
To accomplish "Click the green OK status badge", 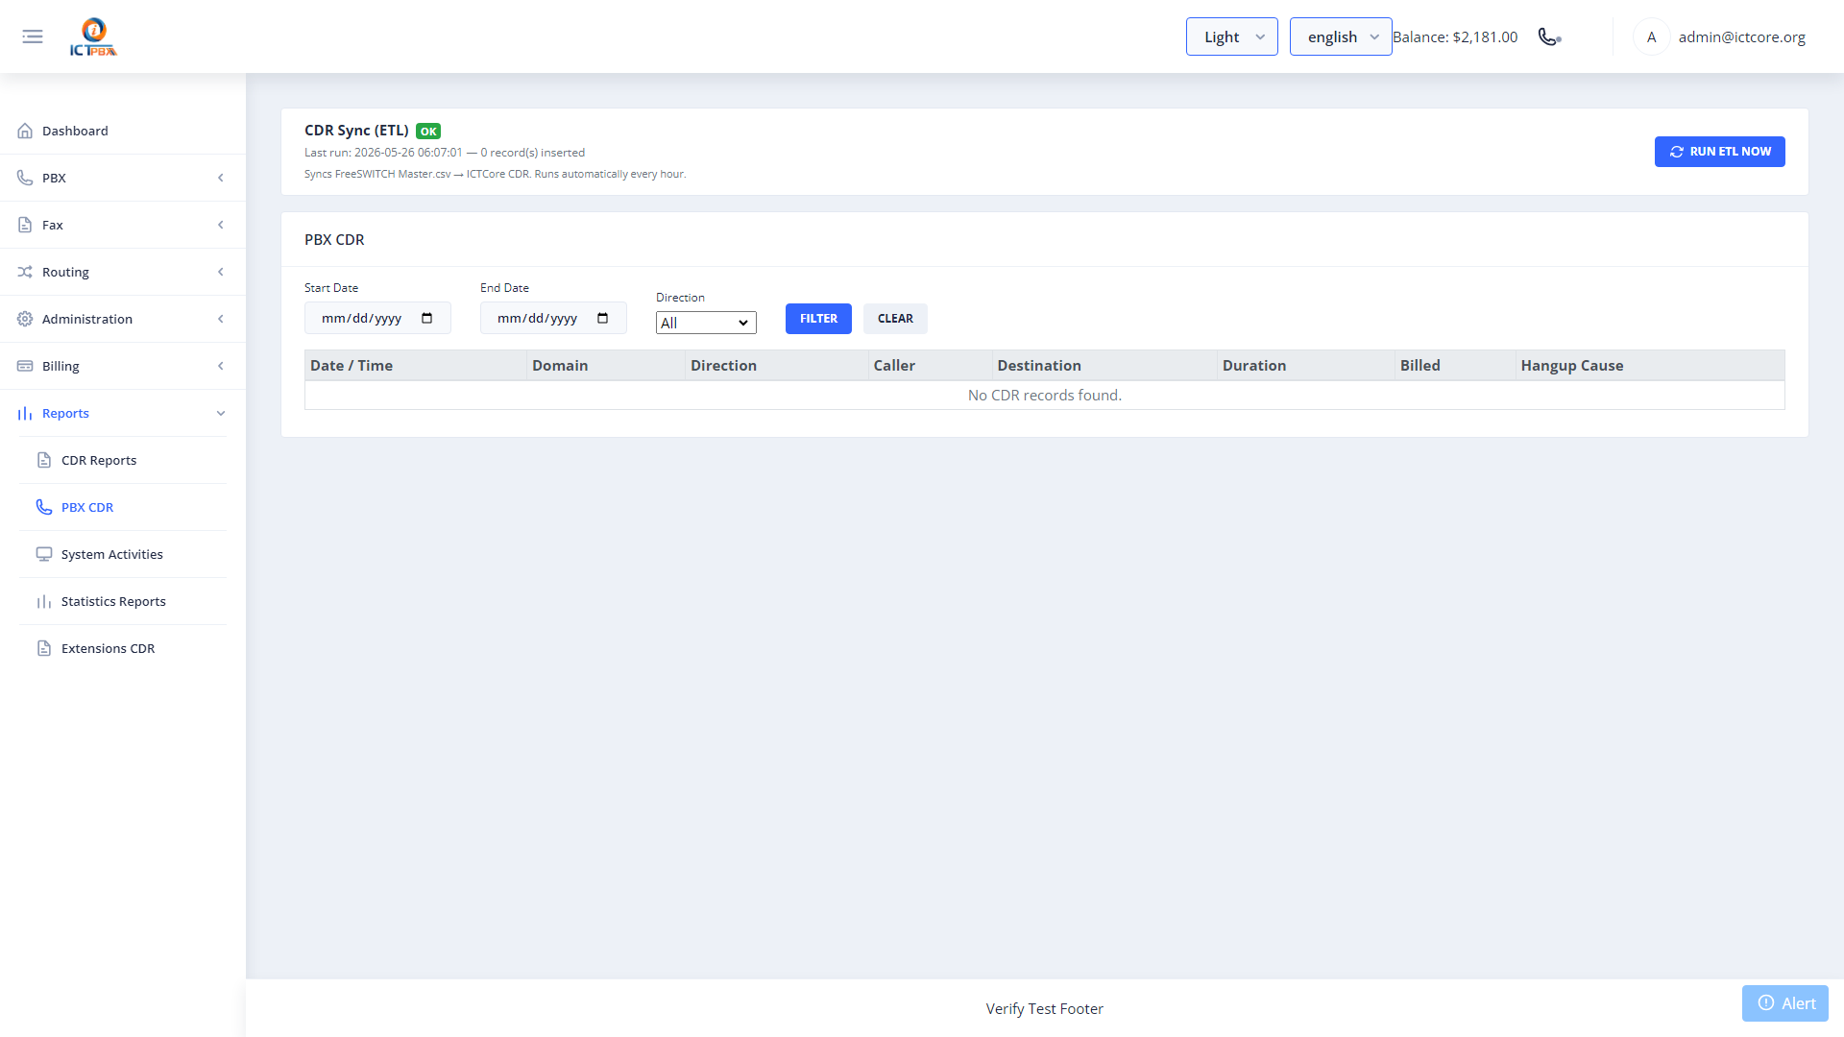I will click(428, 132).
